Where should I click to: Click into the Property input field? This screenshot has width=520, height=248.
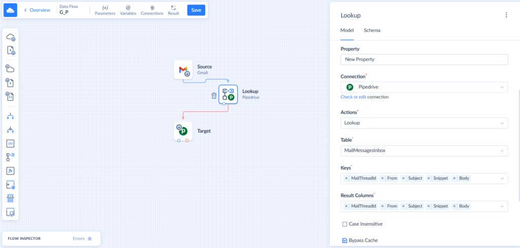tap(424, 59)
